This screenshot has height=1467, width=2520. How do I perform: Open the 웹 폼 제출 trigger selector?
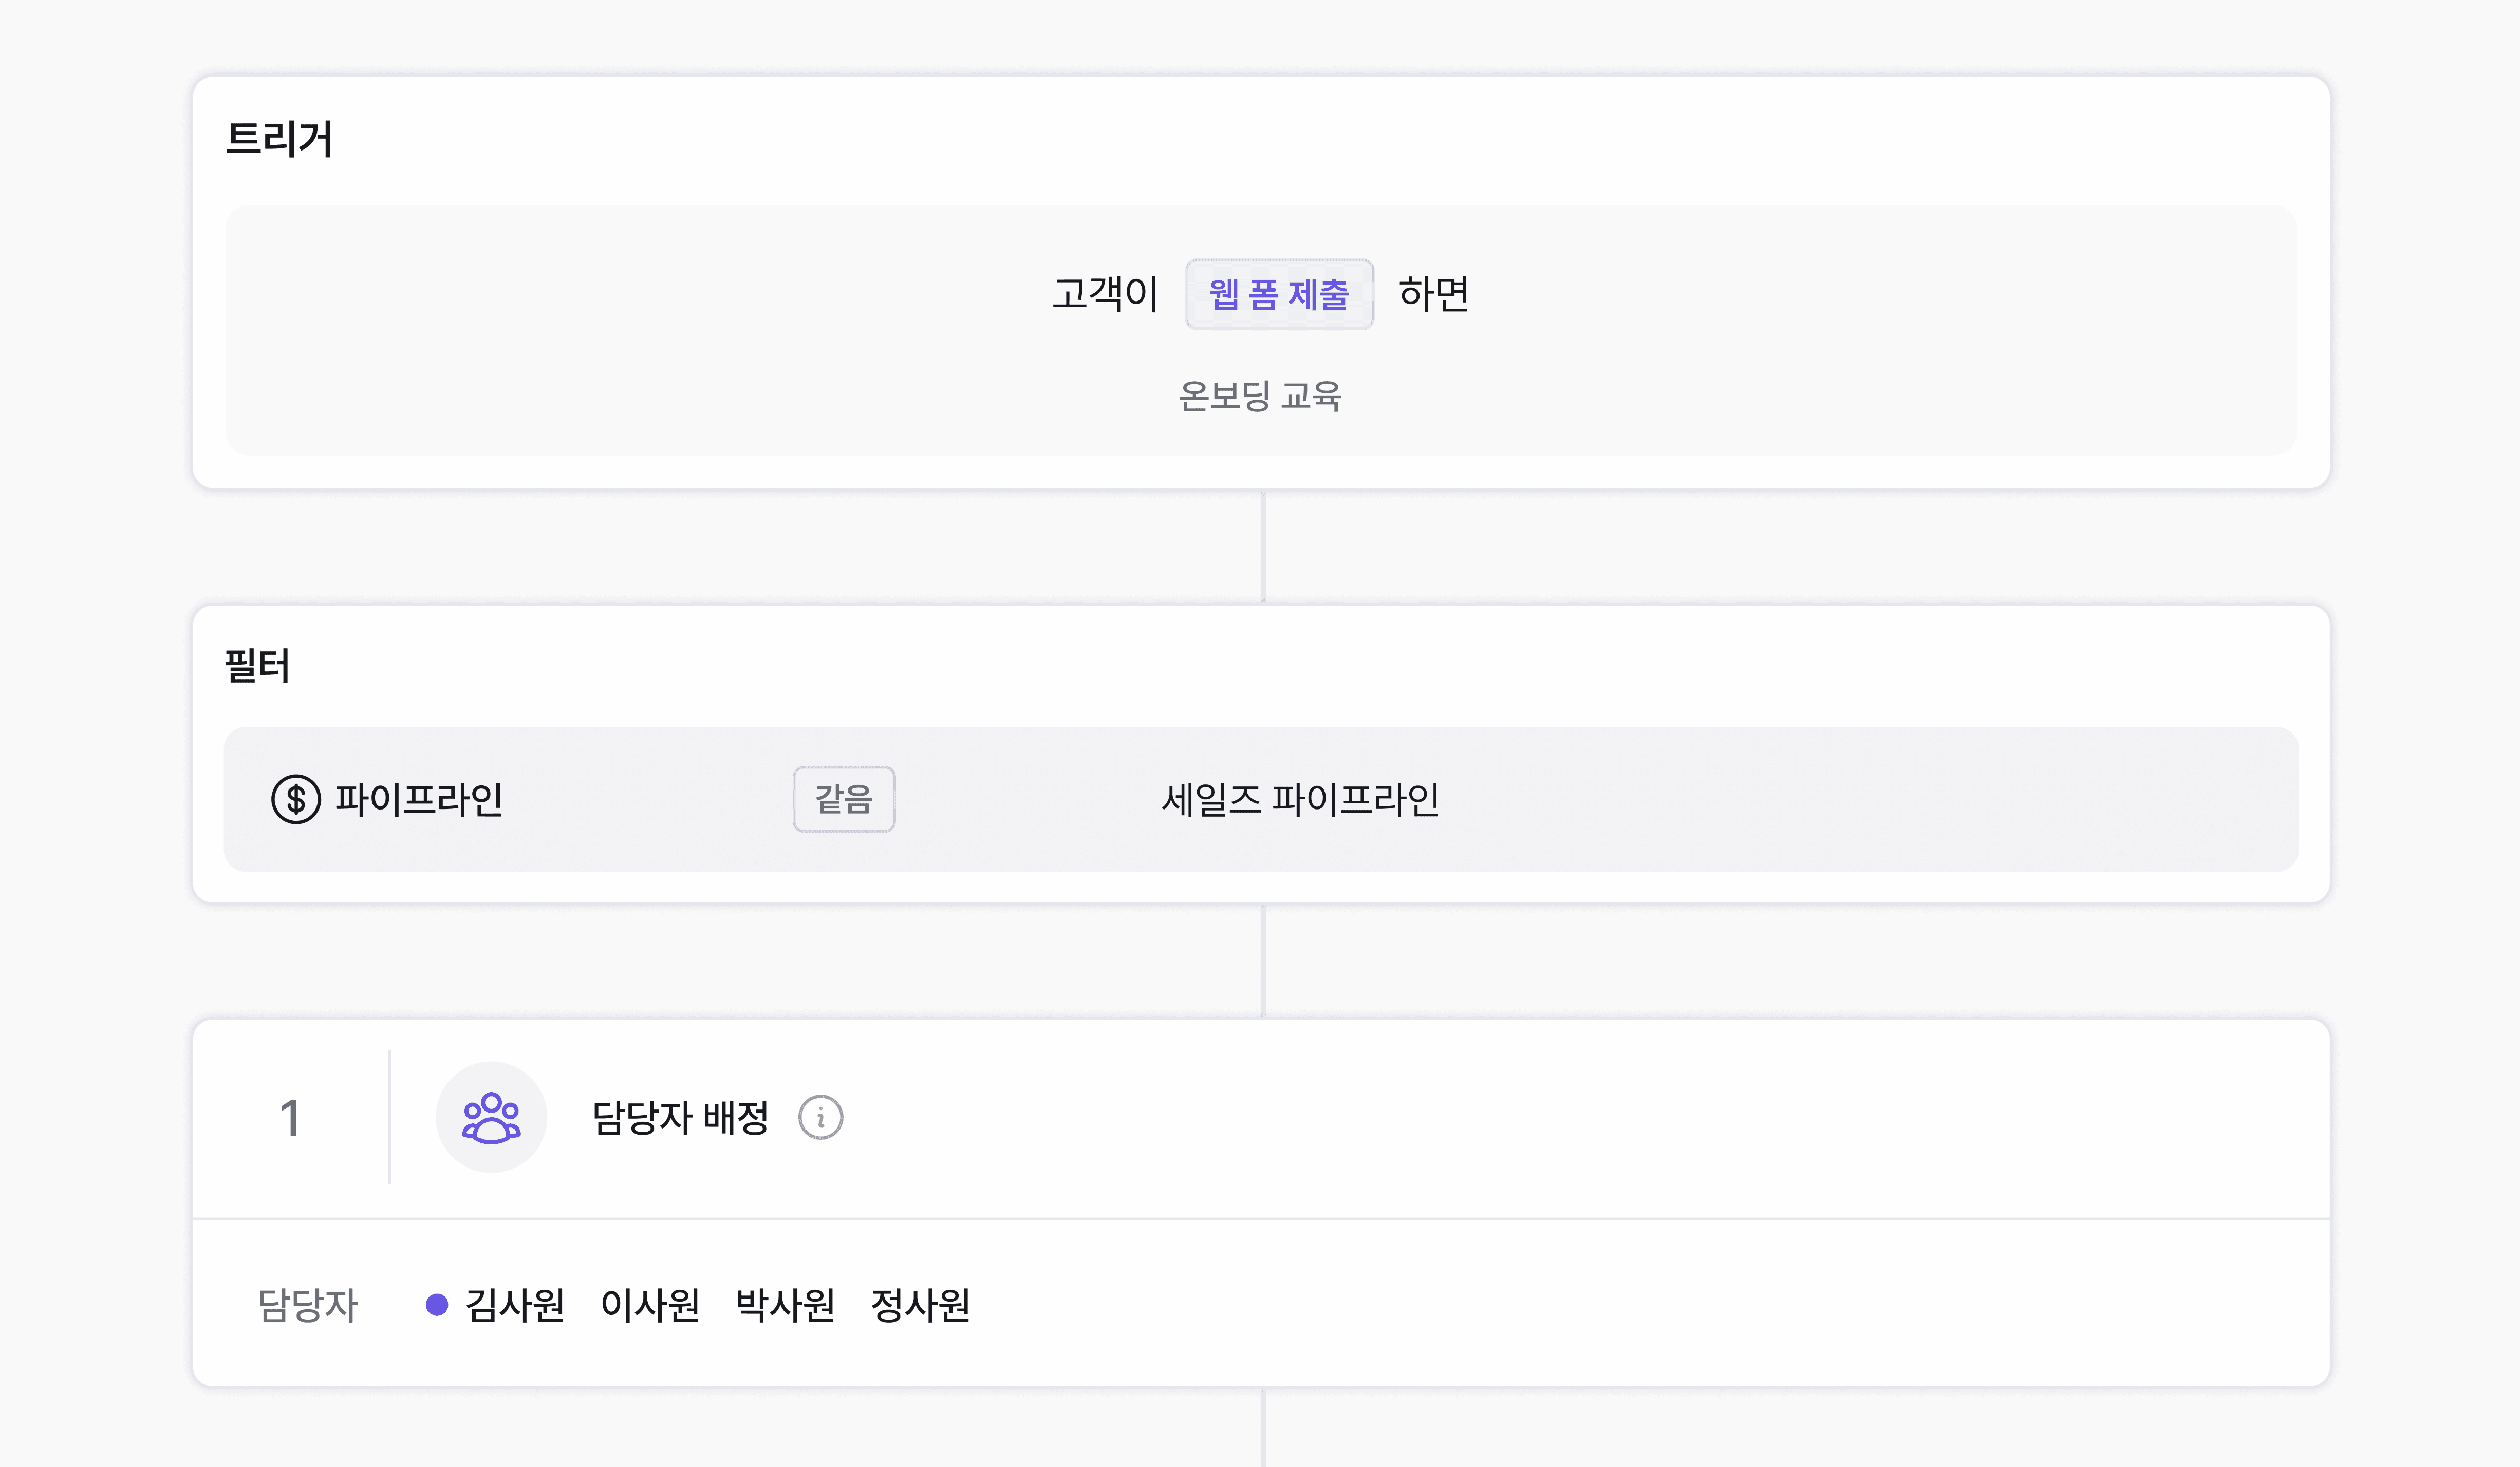coord(1278,294)
